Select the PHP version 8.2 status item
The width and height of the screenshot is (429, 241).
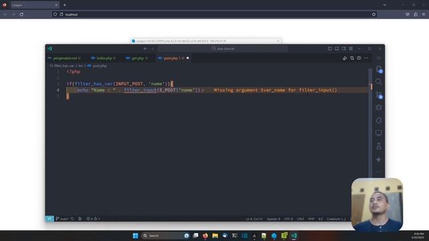point(320,219)
